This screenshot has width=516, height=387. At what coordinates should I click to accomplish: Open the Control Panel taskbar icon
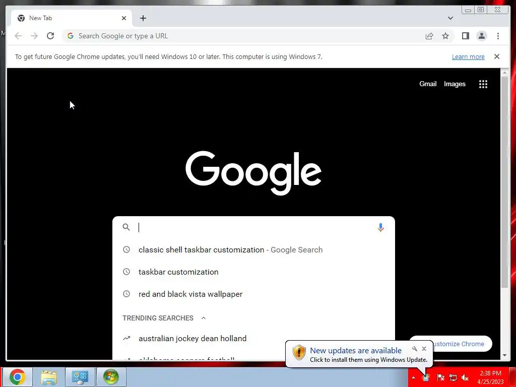[x=80, y=377]
